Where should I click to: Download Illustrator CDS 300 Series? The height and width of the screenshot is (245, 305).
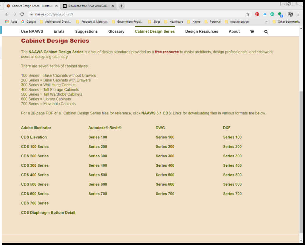point(35,165)
